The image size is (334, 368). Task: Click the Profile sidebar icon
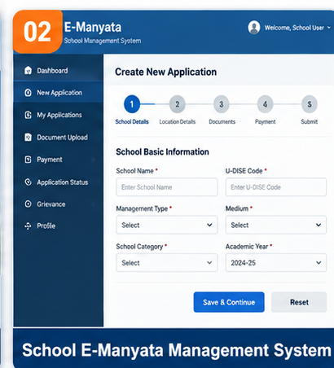[28, 226]
